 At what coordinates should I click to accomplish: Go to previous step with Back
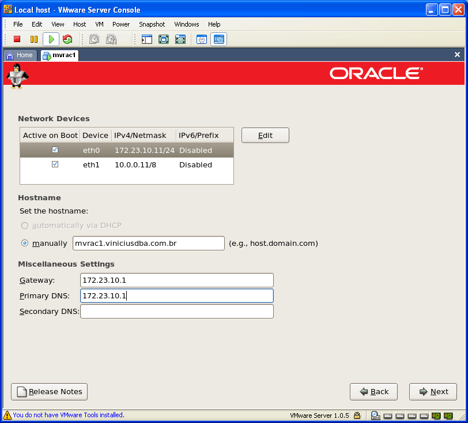(x=373, y=392)
